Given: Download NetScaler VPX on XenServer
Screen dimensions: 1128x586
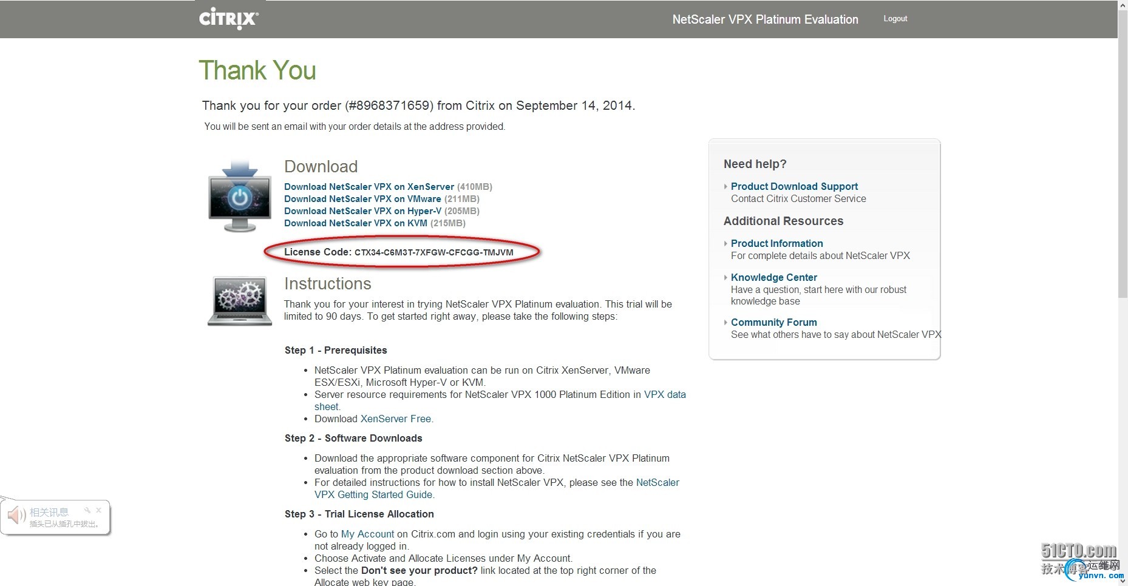Looking at the screenshot, I should (369, 187).
